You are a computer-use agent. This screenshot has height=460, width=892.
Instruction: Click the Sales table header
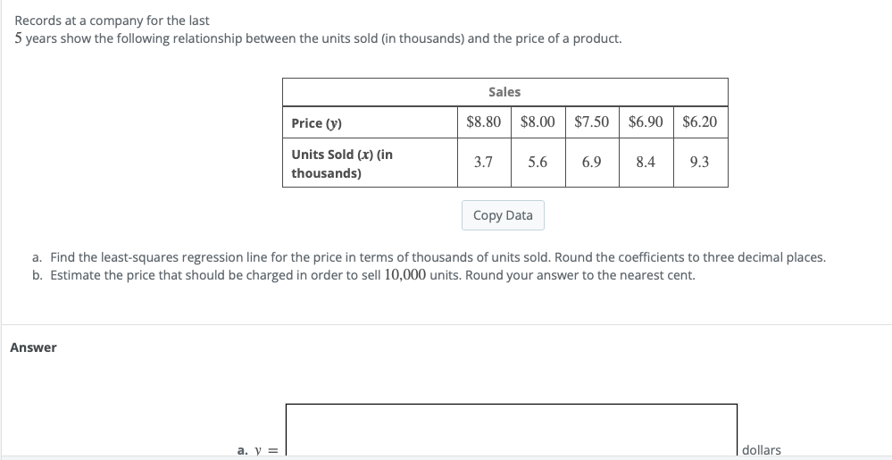pyautogui.click(x=505, y=92)
